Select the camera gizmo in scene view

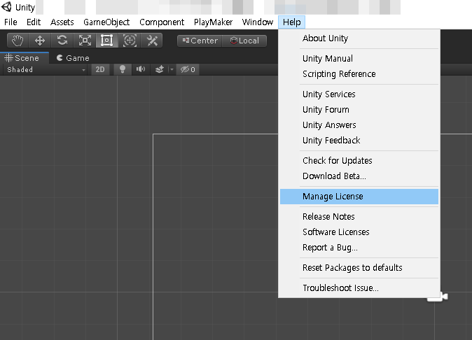[x=438, y=297]
